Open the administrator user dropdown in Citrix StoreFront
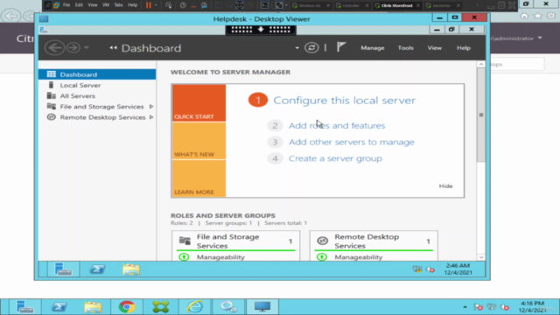Image resolution: width=560 pixels, height=315 pixels. (x=540, y=38)
